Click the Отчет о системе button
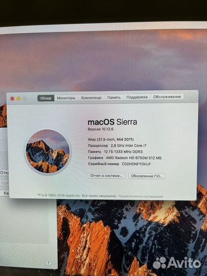This screenshot has height=276, width=207. coord(106,176)
